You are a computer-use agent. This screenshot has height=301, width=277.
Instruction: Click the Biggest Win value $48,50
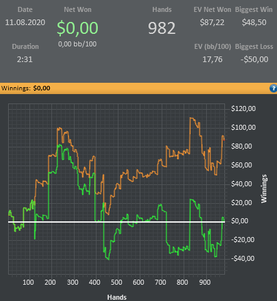[254, 23]
